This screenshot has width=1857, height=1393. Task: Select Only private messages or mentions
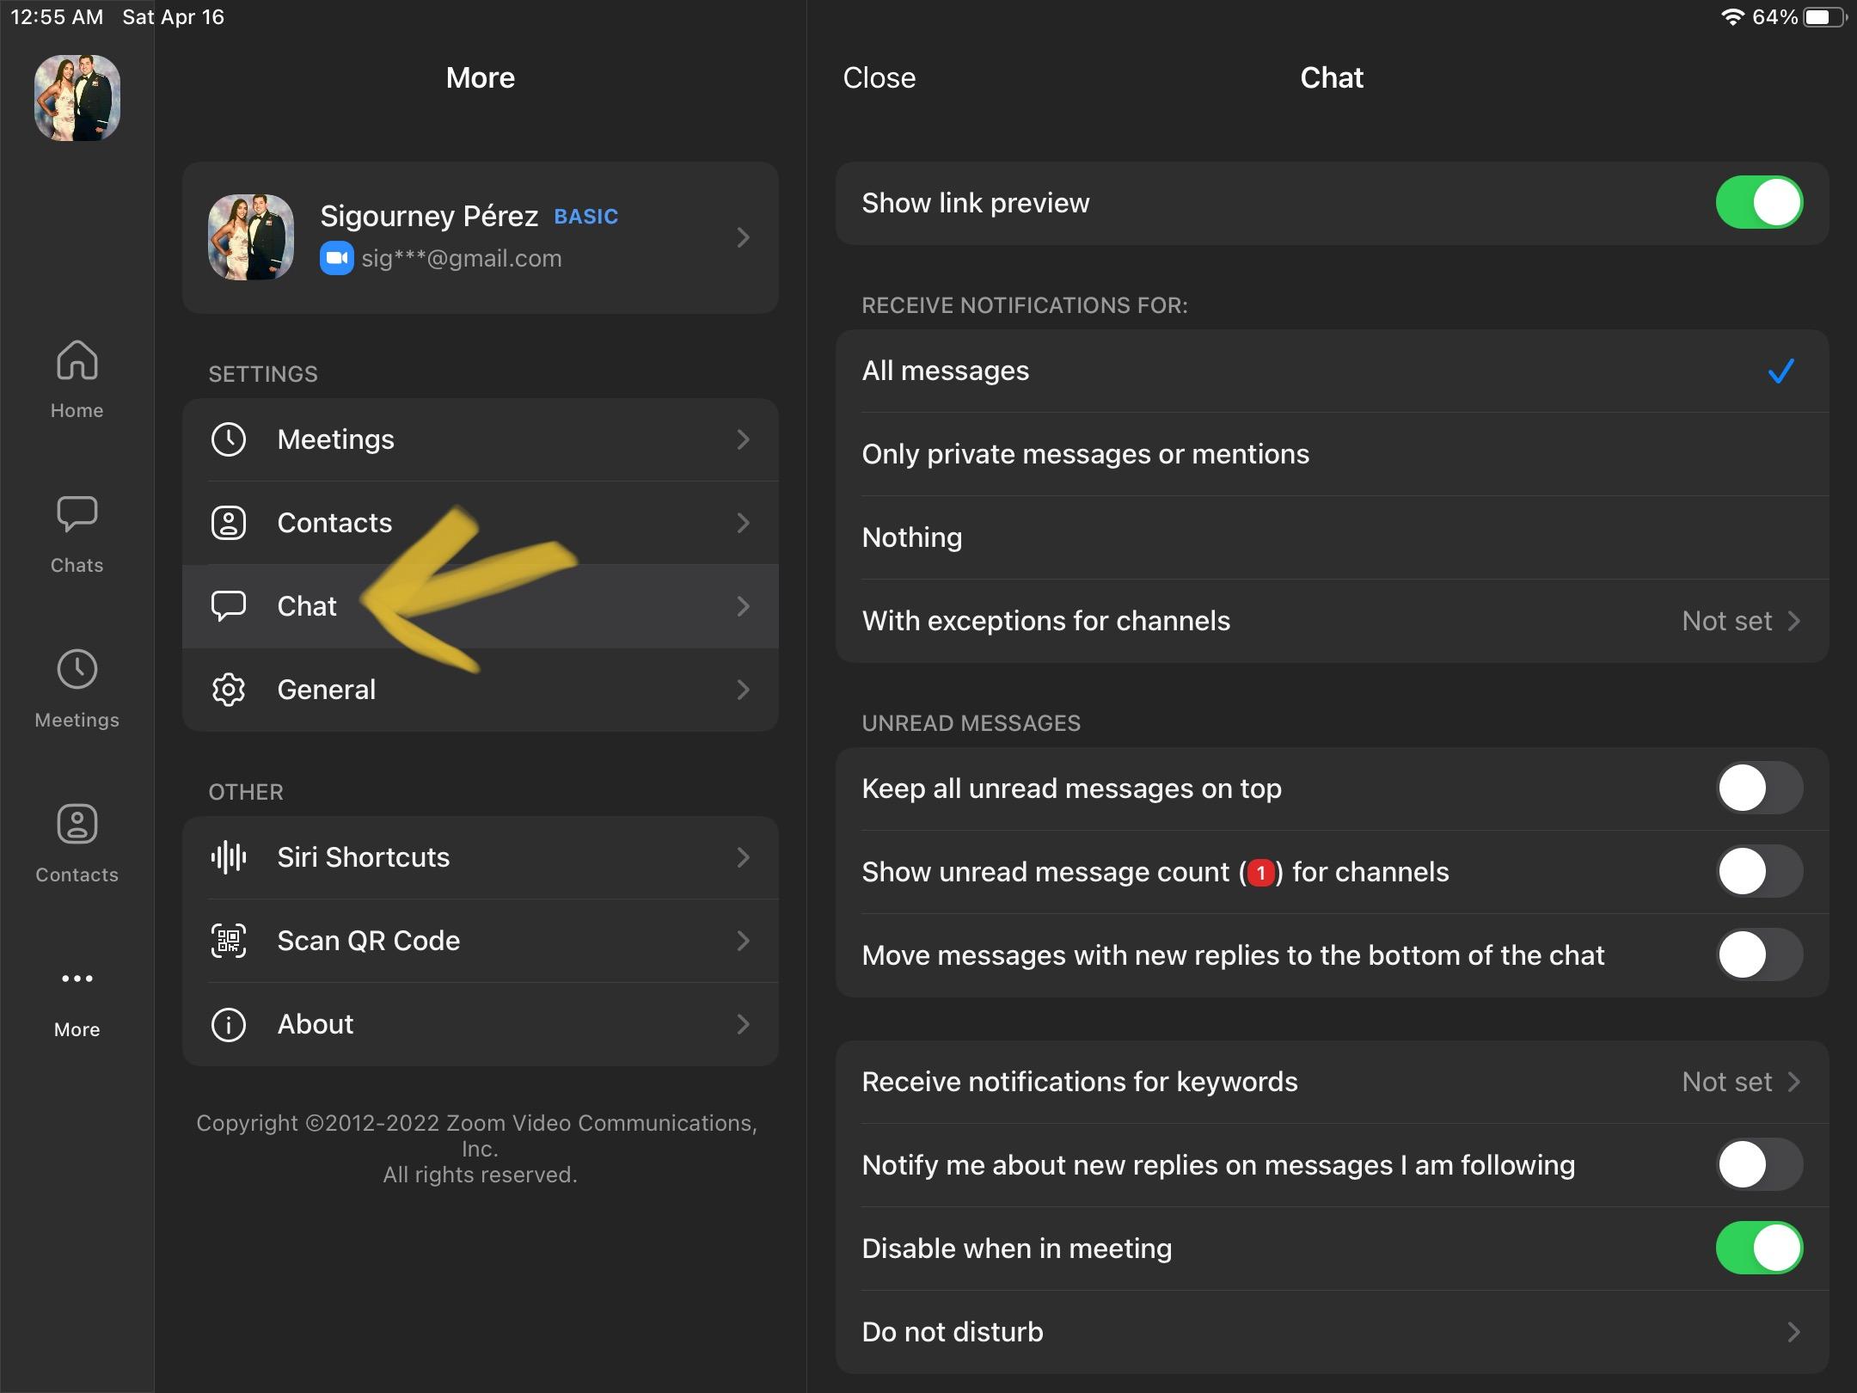[x=1085, y=454]
